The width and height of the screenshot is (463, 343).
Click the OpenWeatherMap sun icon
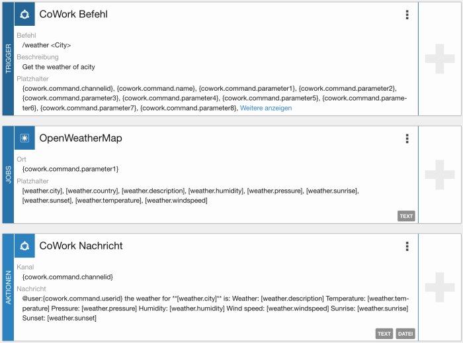(24, 138)
